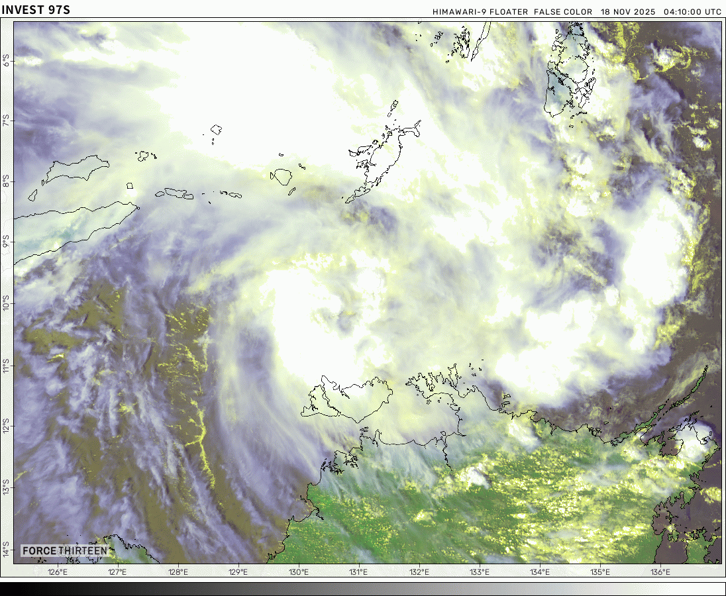726x596 pixels.
Task: Select the 133°E longitude tick label
Action: (480, 572)
